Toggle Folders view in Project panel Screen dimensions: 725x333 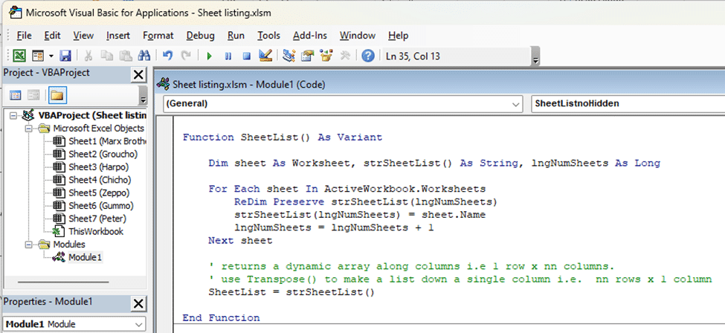point(57,95)
